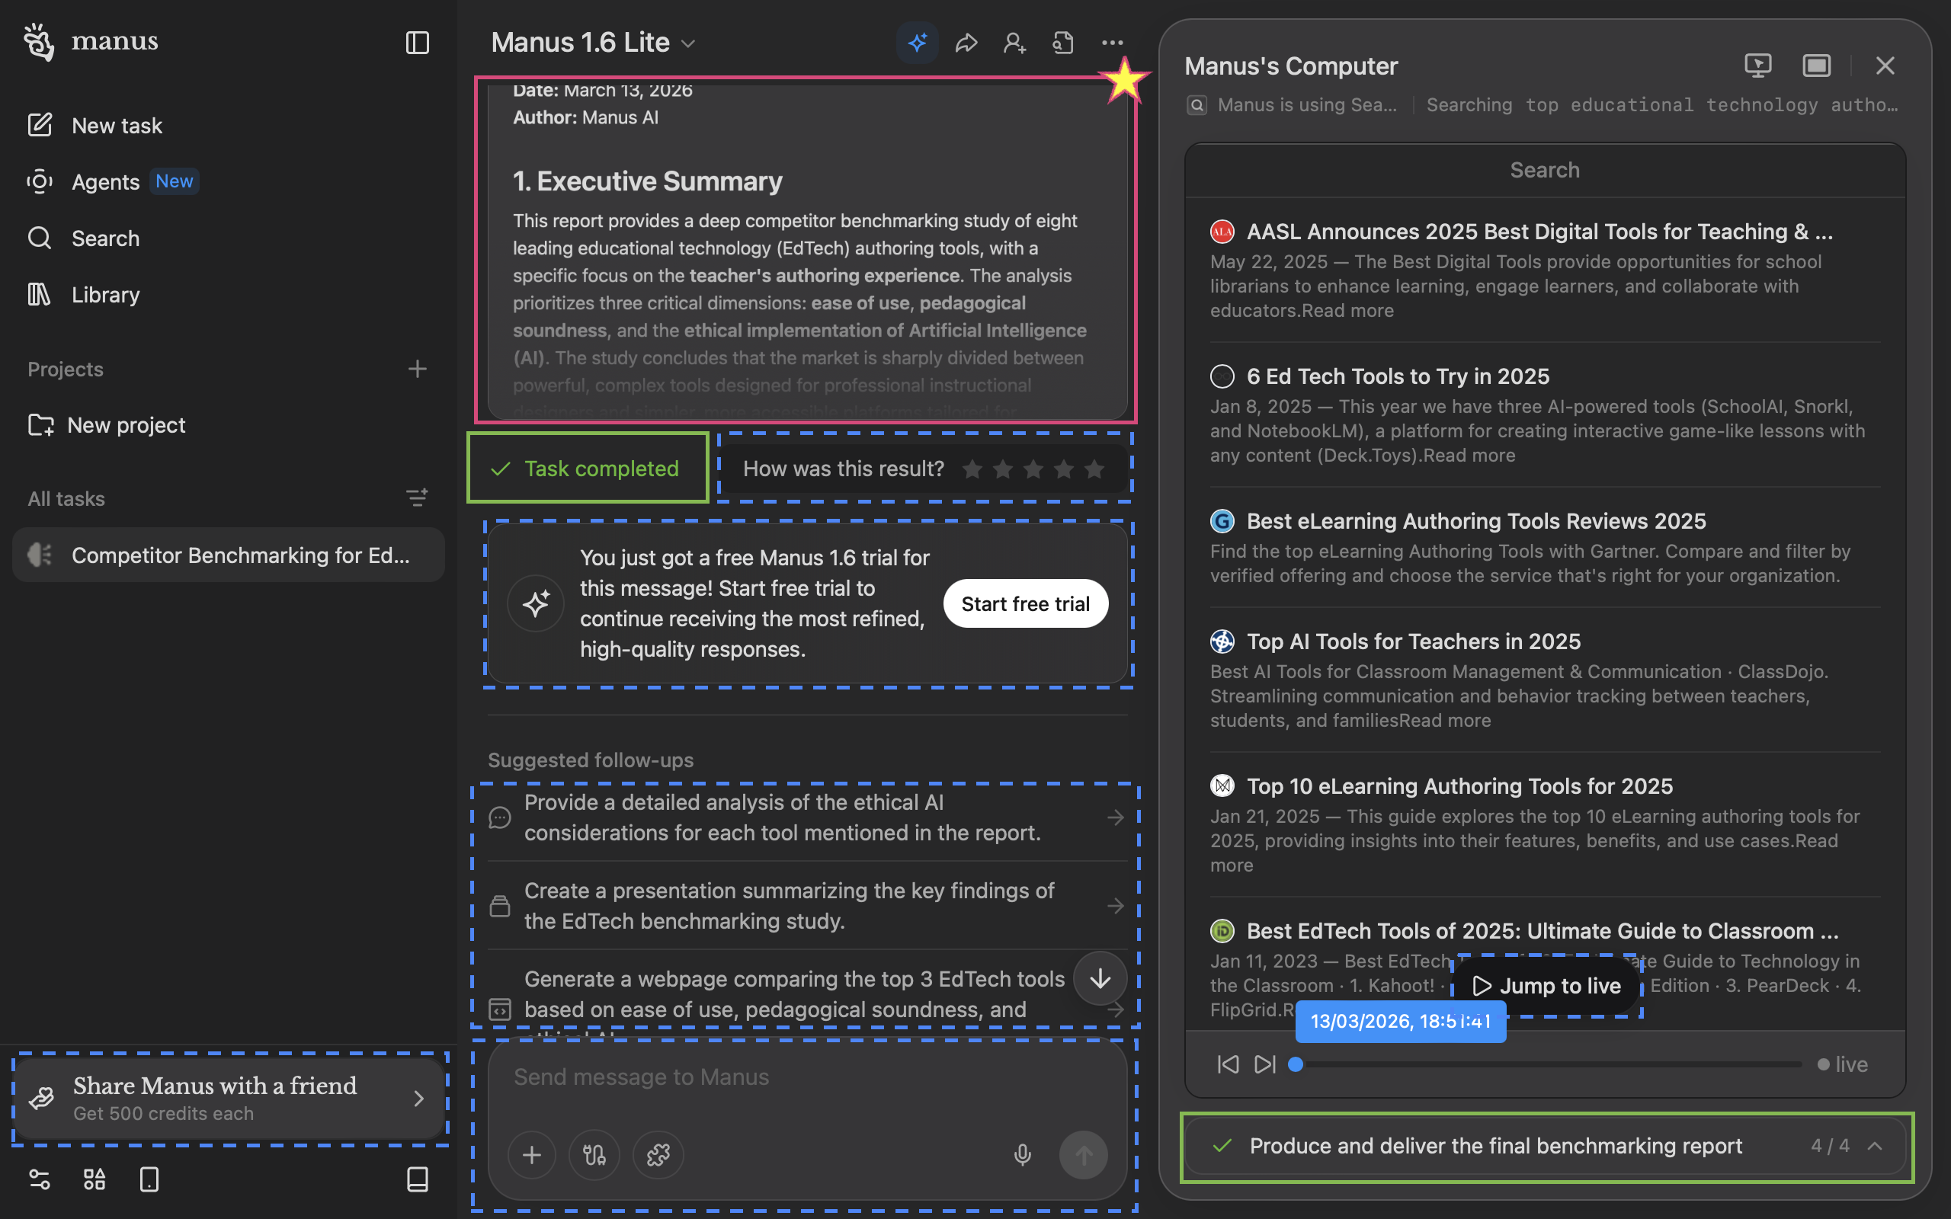Toggle the sidebar collapse control
1951x1219 pixels.
[418, 43]
